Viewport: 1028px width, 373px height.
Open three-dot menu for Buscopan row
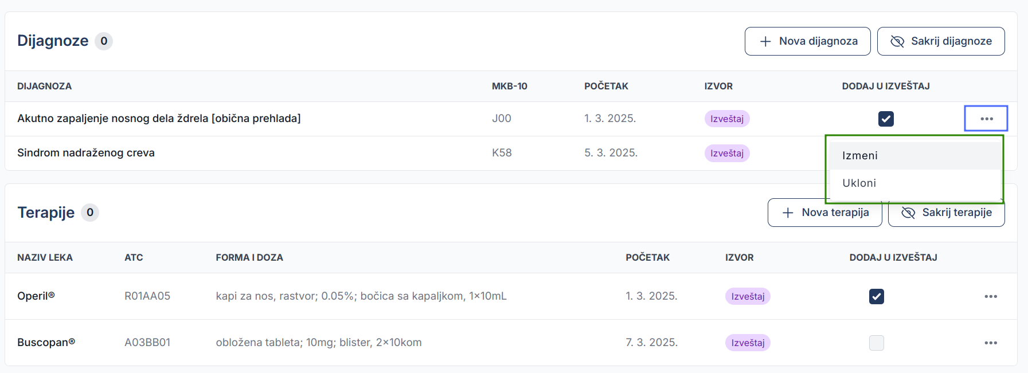(x=991, y=343)
